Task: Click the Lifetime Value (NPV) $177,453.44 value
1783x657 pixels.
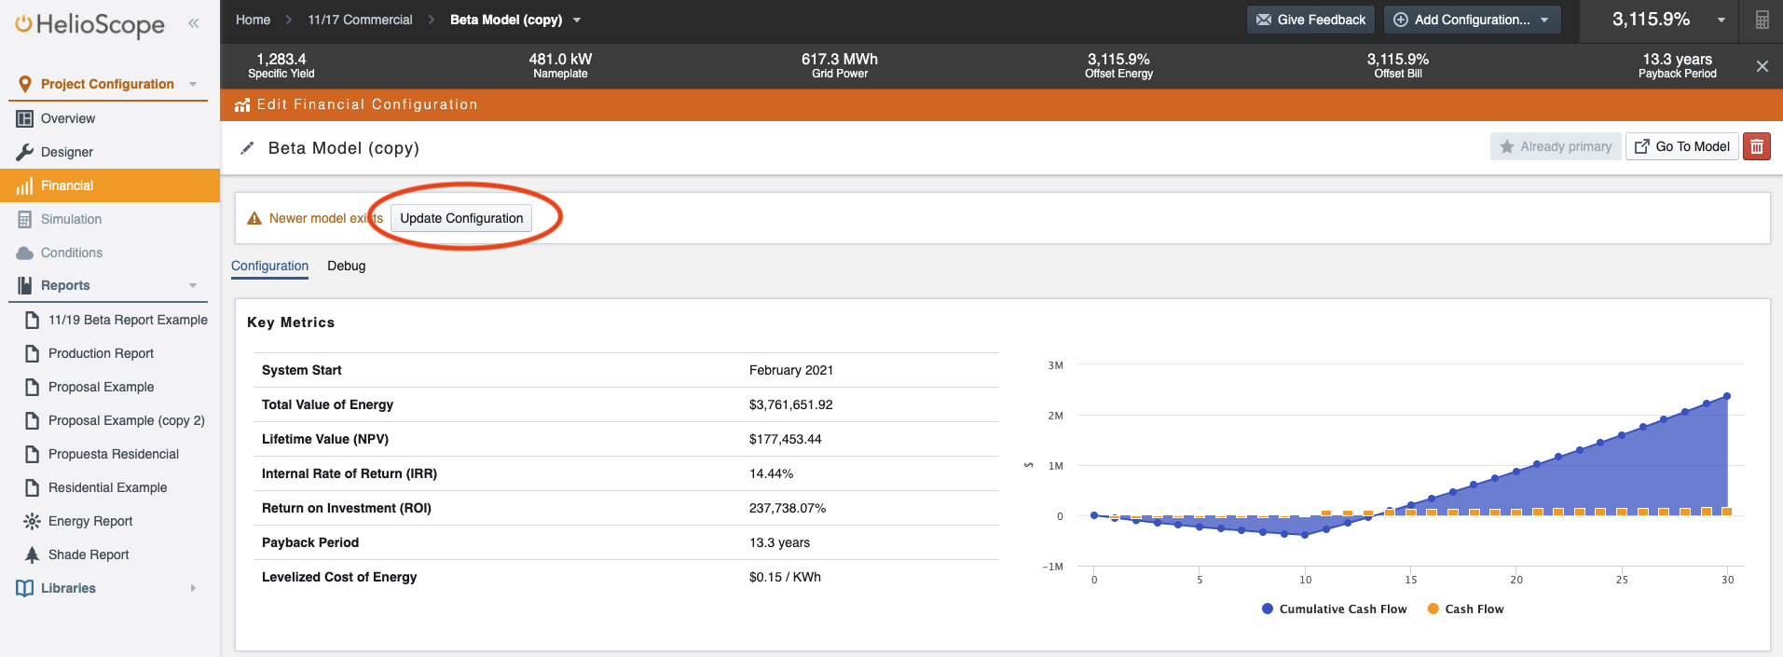Action: pyautogui.click(x=786, y=439)
